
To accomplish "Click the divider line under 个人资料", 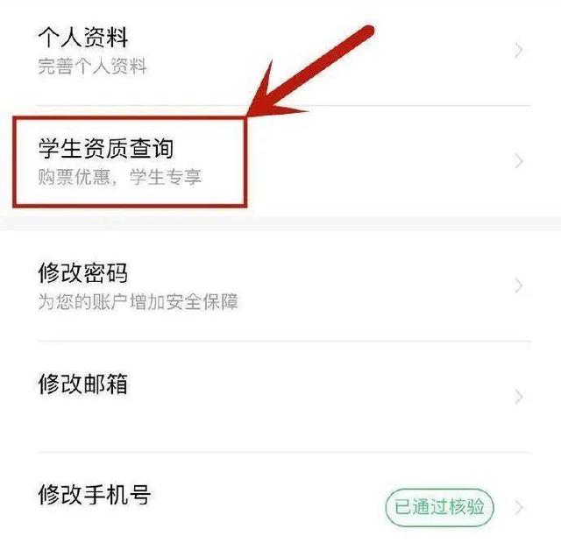I will coord(283,106).
